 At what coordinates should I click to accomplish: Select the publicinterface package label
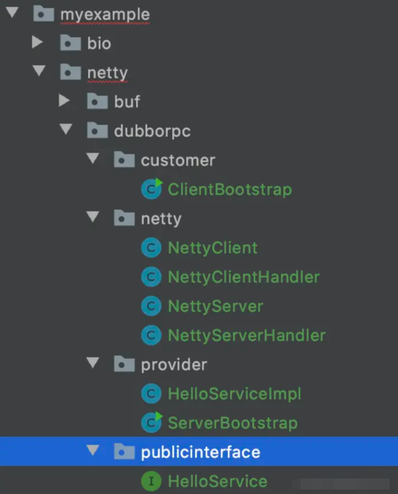point(201,452)
